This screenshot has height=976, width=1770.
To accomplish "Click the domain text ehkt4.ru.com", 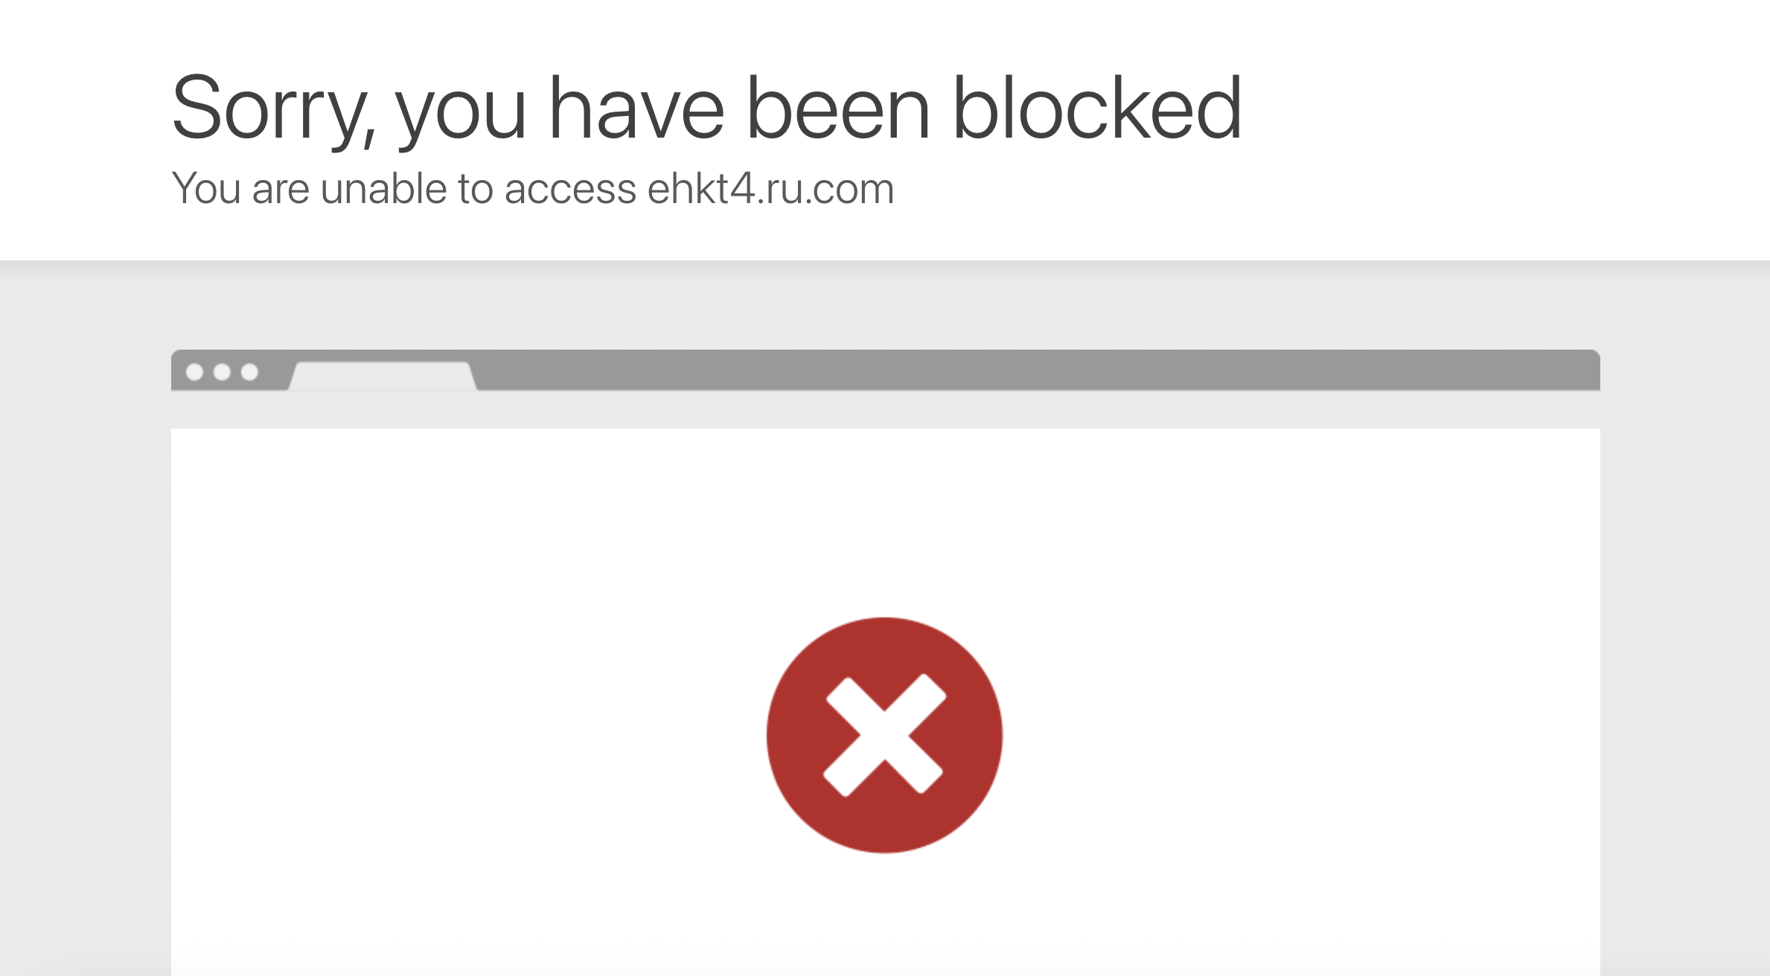I will tap(770, 188).
